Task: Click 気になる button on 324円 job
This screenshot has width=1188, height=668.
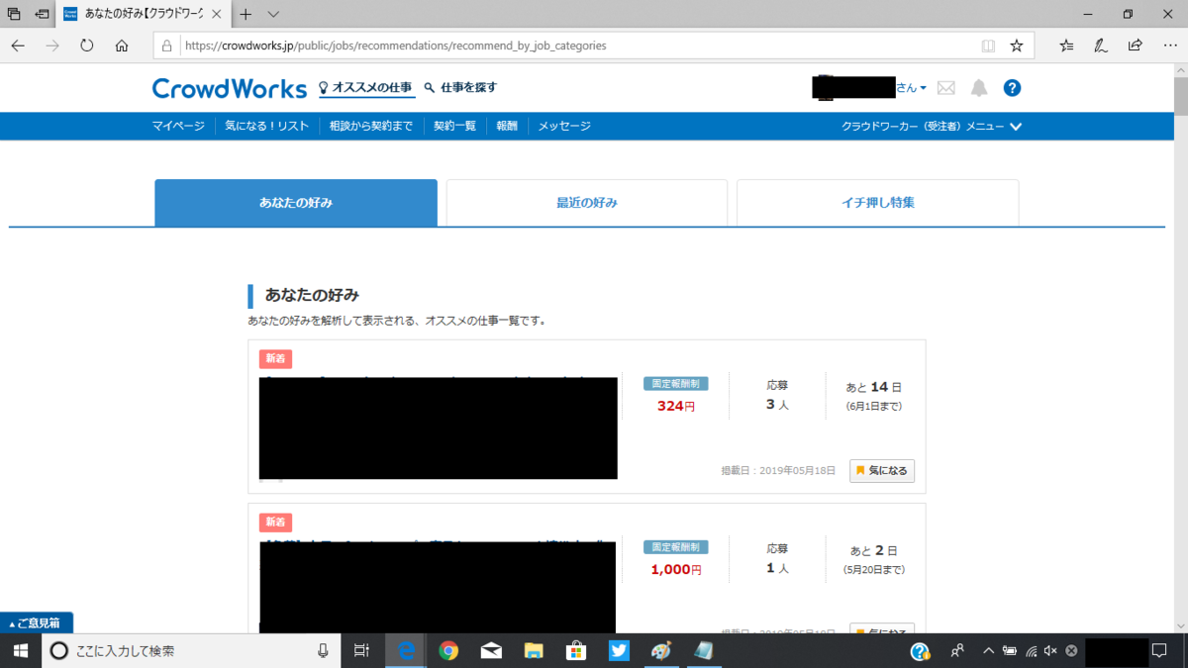Action: tap(882, 470)
